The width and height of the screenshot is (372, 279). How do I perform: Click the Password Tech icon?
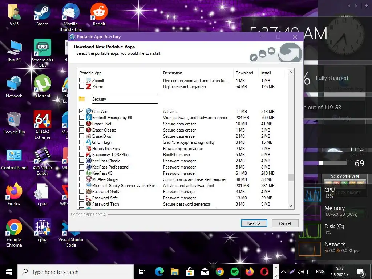(89, 203)
